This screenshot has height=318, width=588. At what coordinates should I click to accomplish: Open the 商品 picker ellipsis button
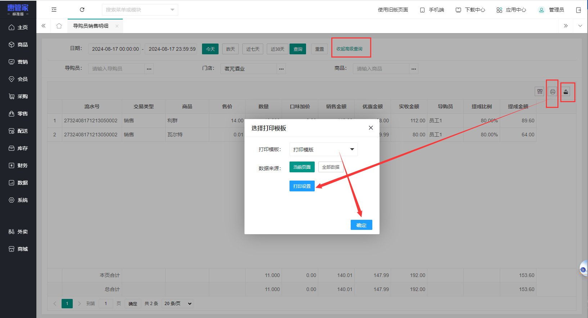point(414,69)
